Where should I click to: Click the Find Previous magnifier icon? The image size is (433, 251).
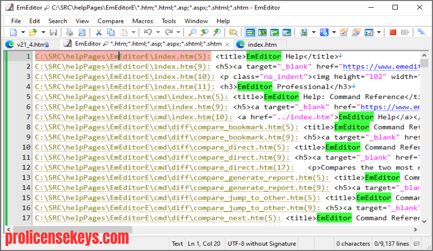point(205,32)
